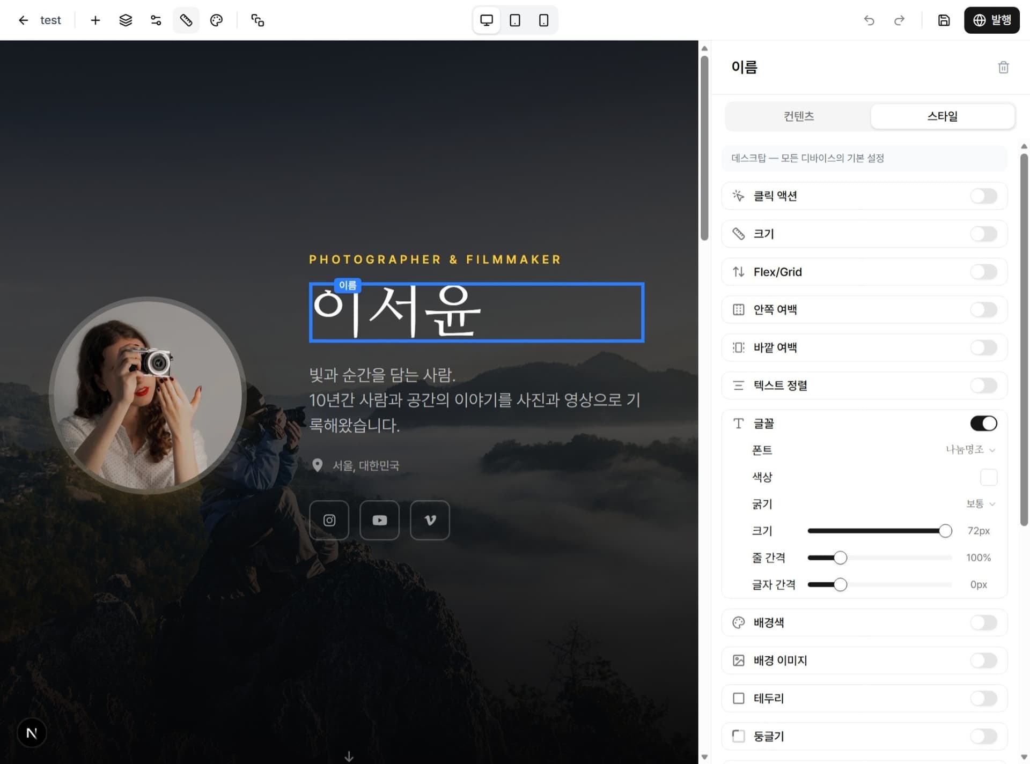Open the 색상 color swatch picker
Viewport: 1030px width, 764px height.
(989, 477)
